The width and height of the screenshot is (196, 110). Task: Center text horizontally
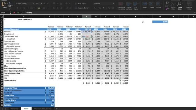pos(58,8)
